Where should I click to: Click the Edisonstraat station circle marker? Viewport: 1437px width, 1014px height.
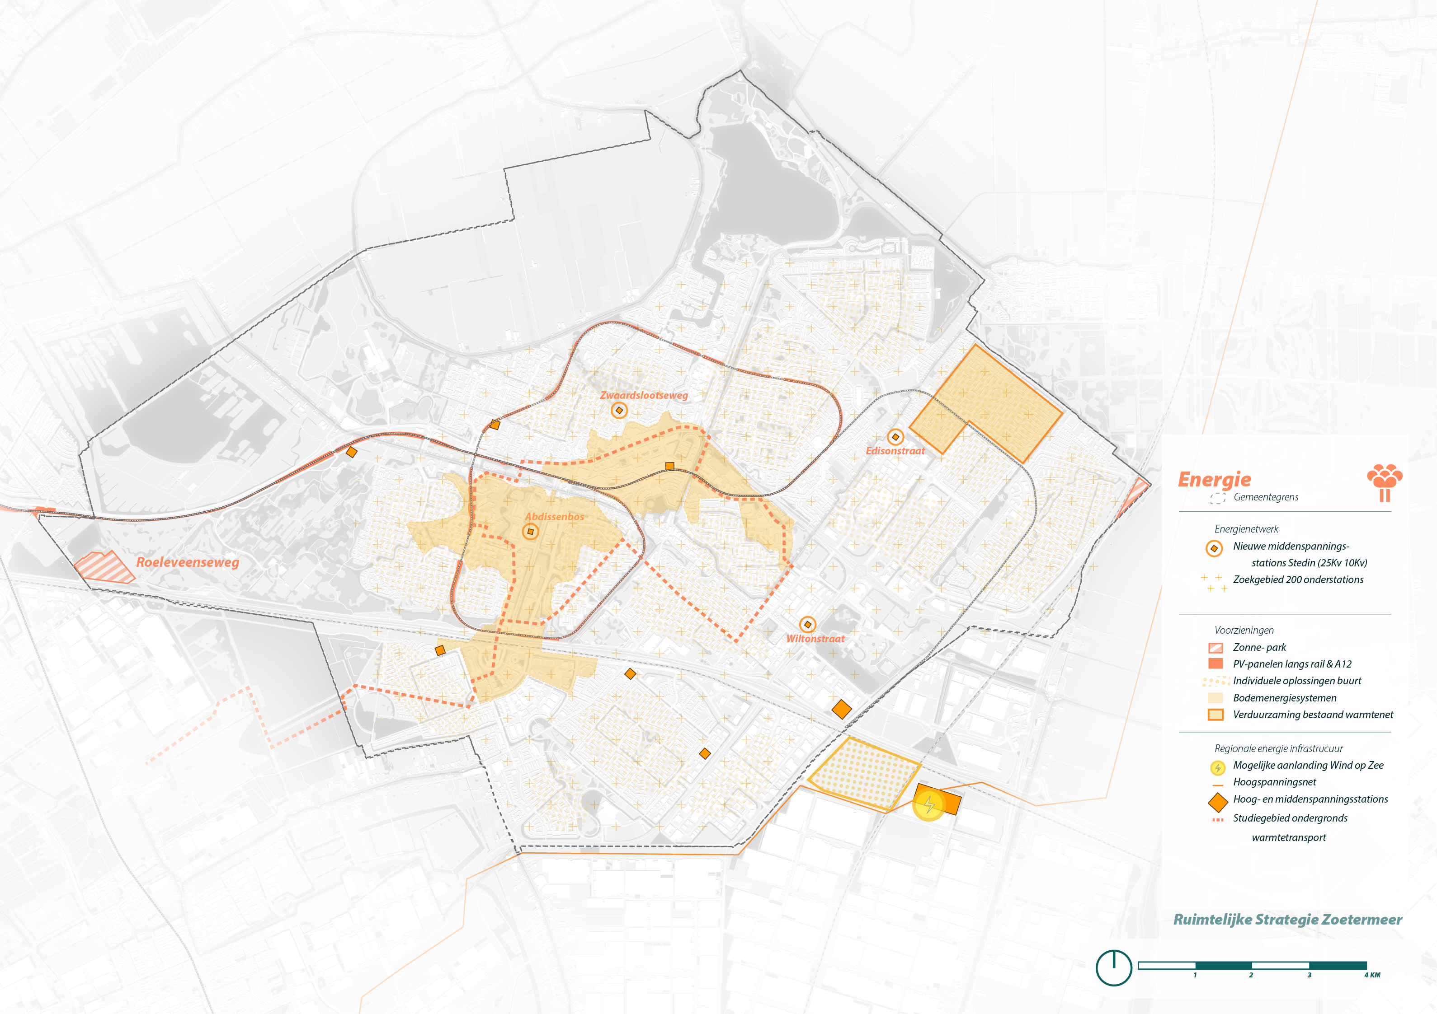(895, 437)
